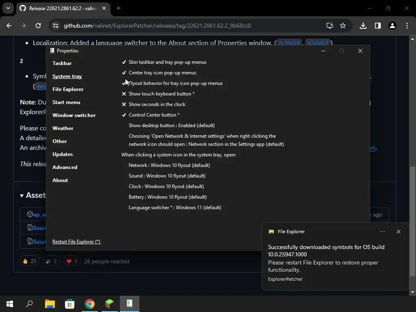The width and height of the screenshot is (416, 312).
Task: Click Restart File Explorer (*) link
Action: [76, 242]
